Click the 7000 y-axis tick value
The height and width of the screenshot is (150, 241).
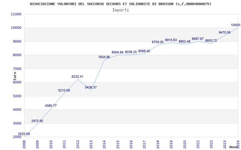click(17, 69)
